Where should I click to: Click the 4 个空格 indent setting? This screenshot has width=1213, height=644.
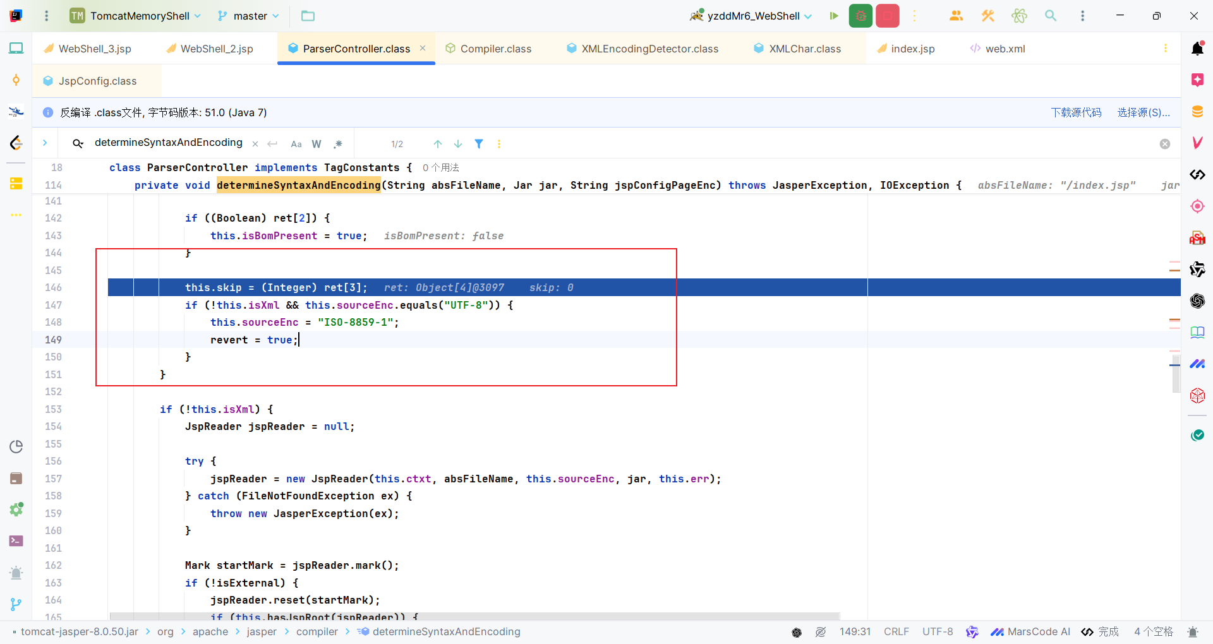[1153, 631]
